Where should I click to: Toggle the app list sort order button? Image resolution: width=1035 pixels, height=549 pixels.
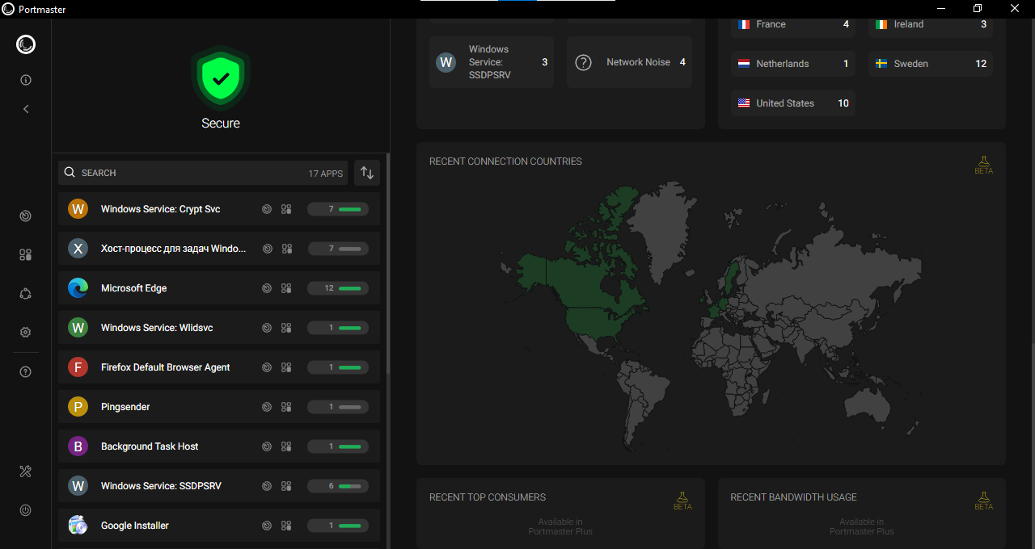pyautogui.click(x=367, y=173)
